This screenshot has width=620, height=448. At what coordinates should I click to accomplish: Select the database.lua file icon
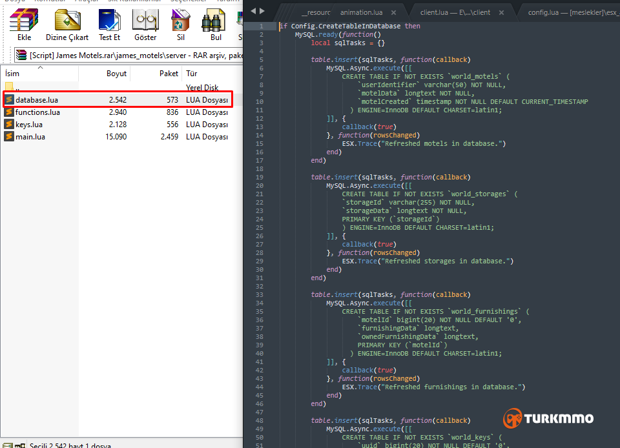point(9,99)
